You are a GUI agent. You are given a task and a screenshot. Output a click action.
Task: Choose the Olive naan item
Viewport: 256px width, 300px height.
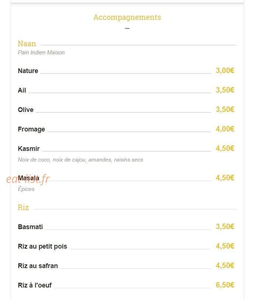26,110
